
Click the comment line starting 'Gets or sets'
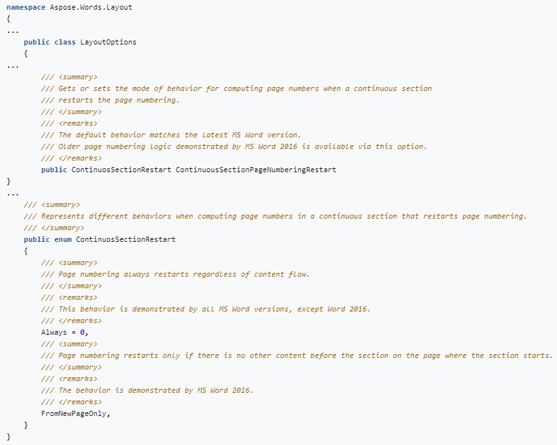tap(236, 88)
